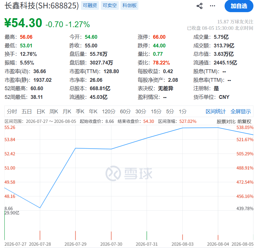Click the 涨停 value 66.00

[x=159, y=37]
